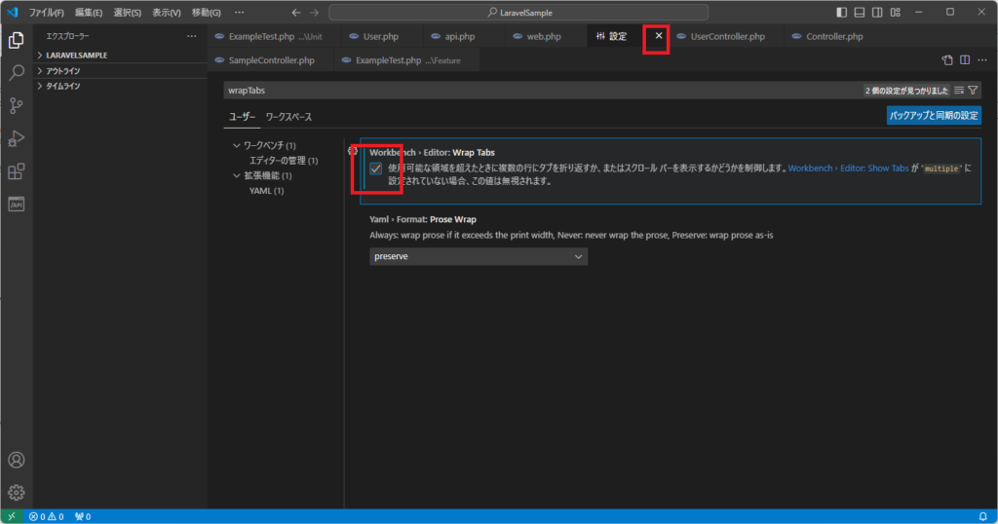This screenshot has height=524, width=998.
Task: Click the remote window indicator in status bar
Action: (x=12, y=516)
